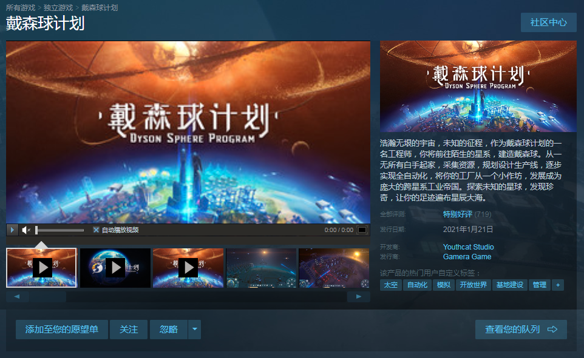Open the 社区中心 community hub
The height and width of the screenshot is (358, 584).
click(x=548, y=22)
